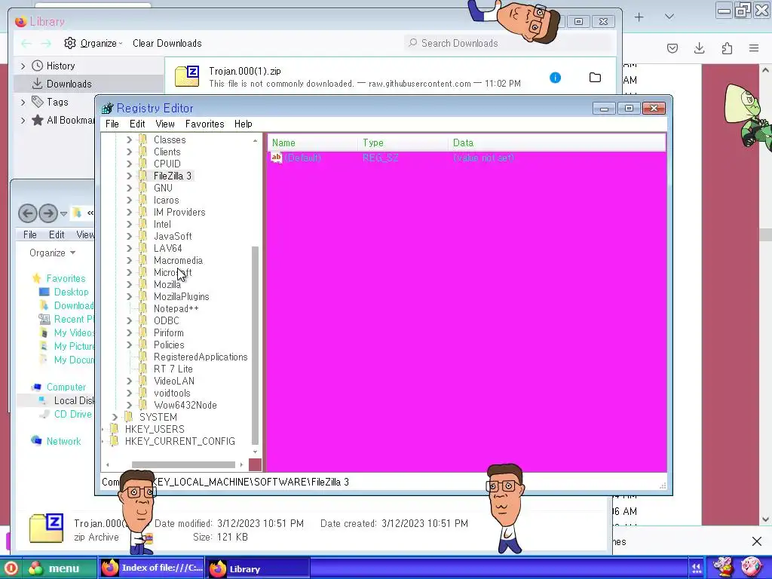Click the Trojan.000(1).zip file icon in Library
772x579 pixels.
(x=187, y=76)
